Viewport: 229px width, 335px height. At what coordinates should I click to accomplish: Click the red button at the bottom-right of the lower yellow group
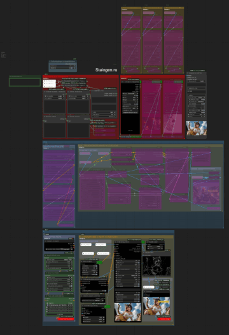[164, 319]
